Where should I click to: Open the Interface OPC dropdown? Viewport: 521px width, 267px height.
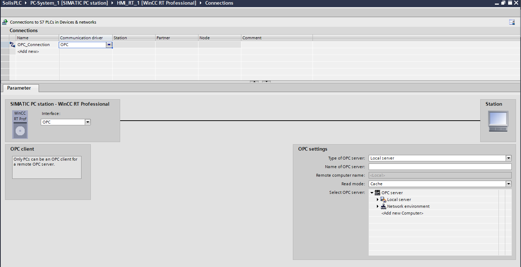tap(88, 122)
